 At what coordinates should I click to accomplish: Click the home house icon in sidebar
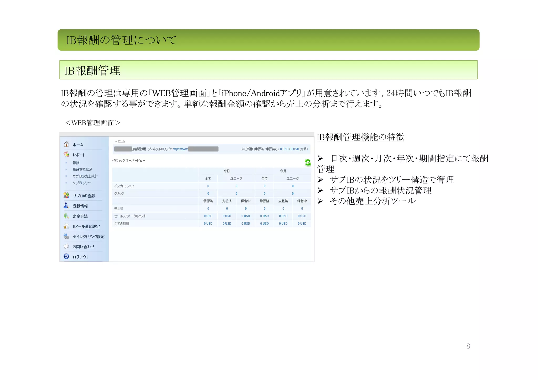66,144
